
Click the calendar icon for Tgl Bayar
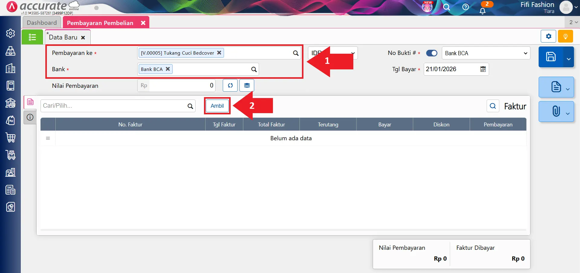[x=483, y=69]
